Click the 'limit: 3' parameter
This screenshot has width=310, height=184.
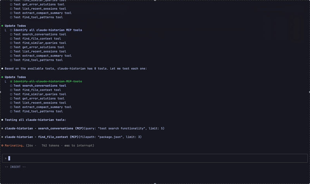pos(133,137)
